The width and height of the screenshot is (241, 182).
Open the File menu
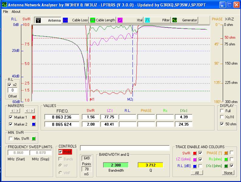[x=5, y=12]
